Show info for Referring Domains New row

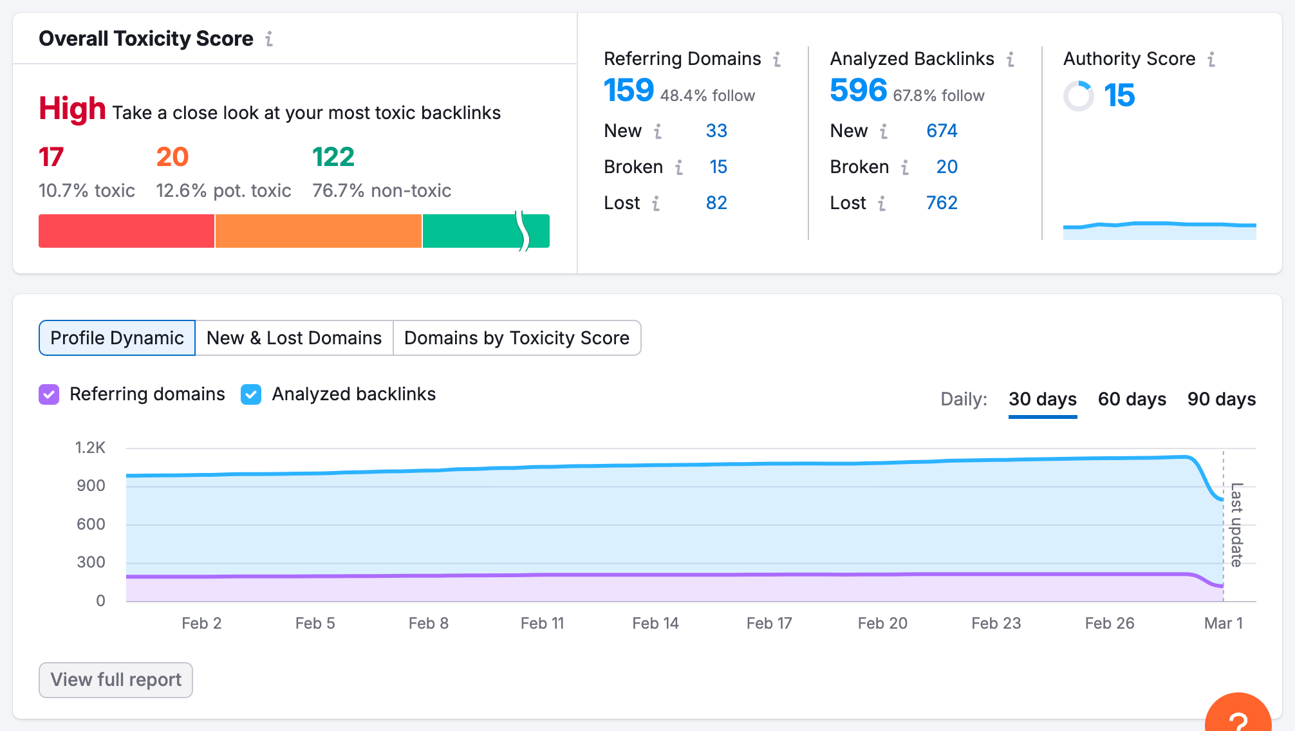coord(657,131)
